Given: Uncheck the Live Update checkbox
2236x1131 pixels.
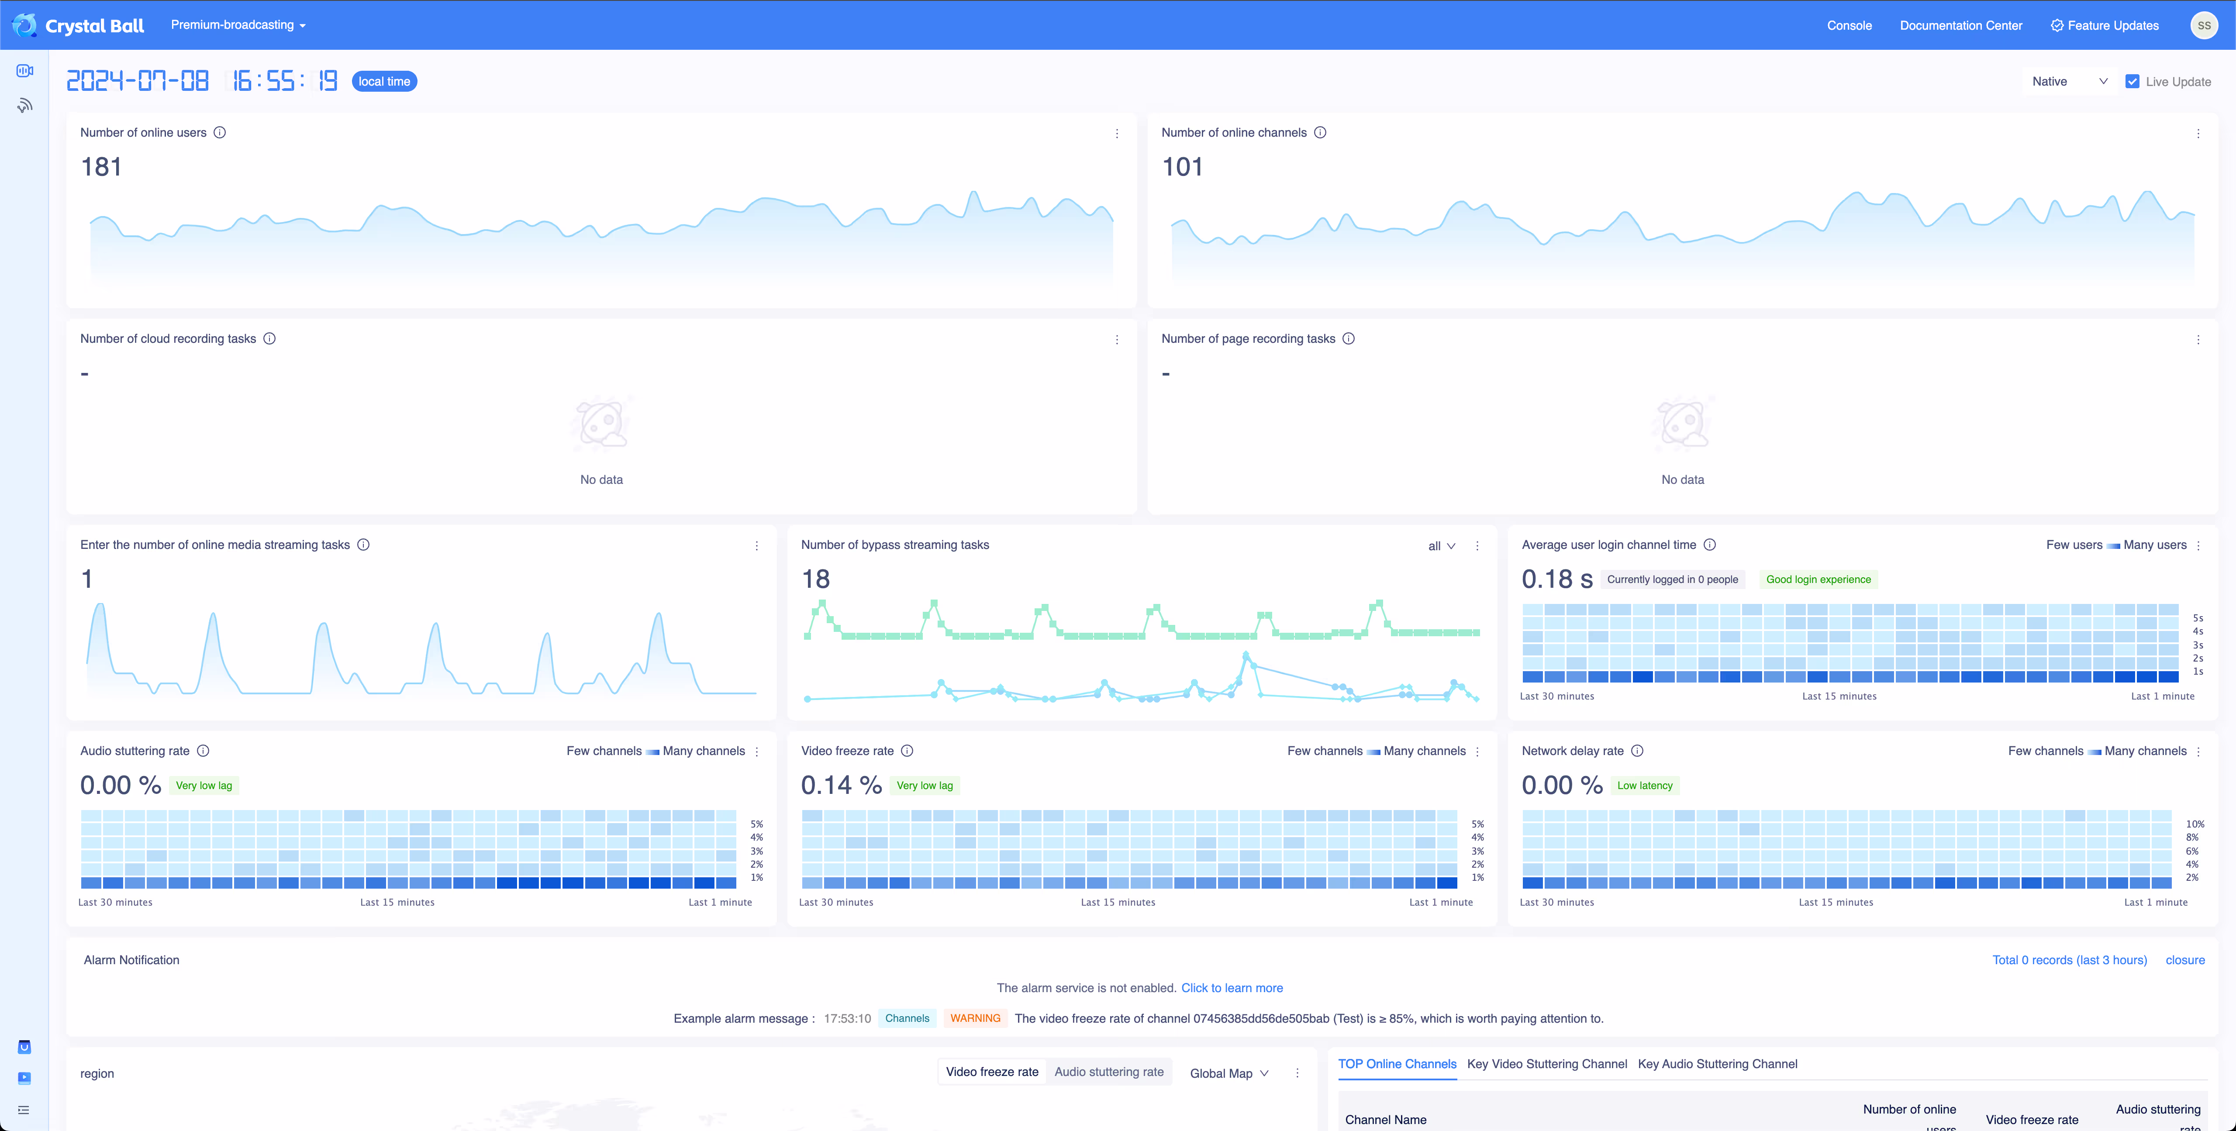Looking at the screenshot, I should click(x=2132, y=82).
